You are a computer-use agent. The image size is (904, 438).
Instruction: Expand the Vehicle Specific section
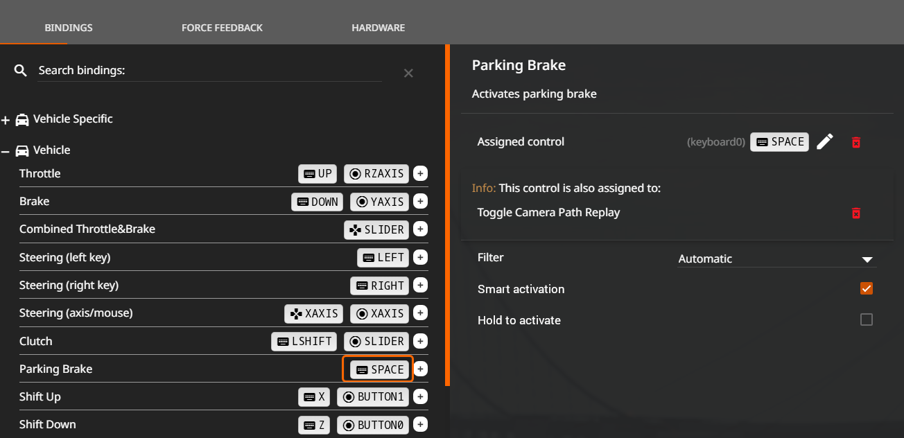[x=6, y=119]
